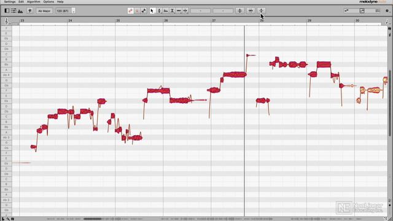The image size is (393, 221).
Task: Select the long F blob in bar 25
Action: click(x=158, y=91)
